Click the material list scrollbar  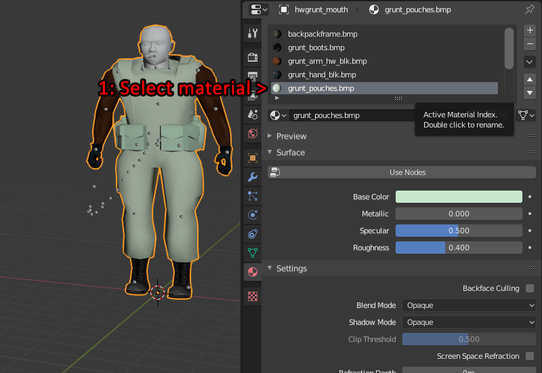click(x=509, y=48)
